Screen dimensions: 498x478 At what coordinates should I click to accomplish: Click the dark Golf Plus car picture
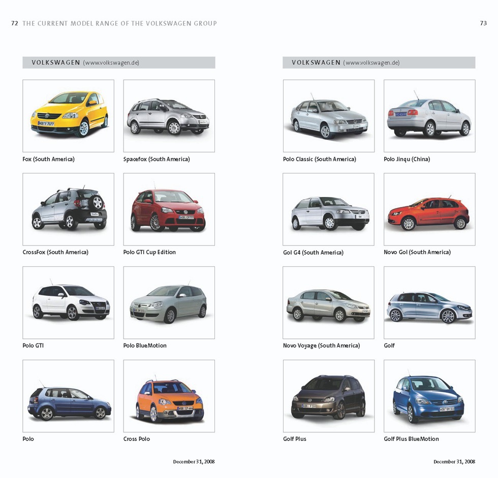(328, 396)
